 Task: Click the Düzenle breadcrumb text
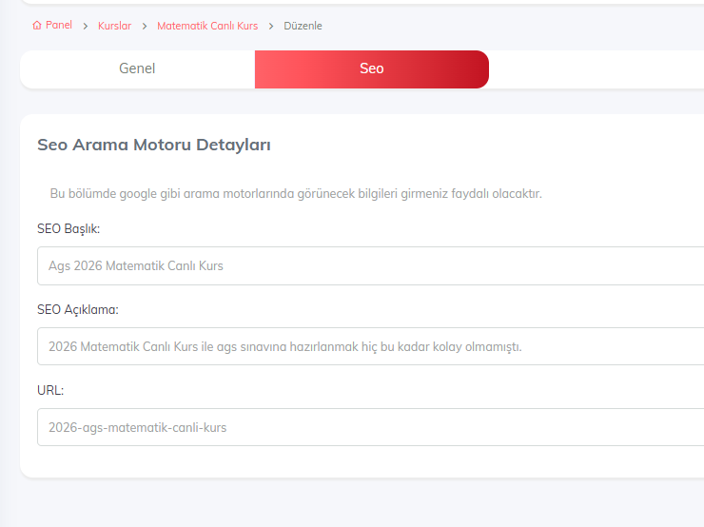[303, 26]
